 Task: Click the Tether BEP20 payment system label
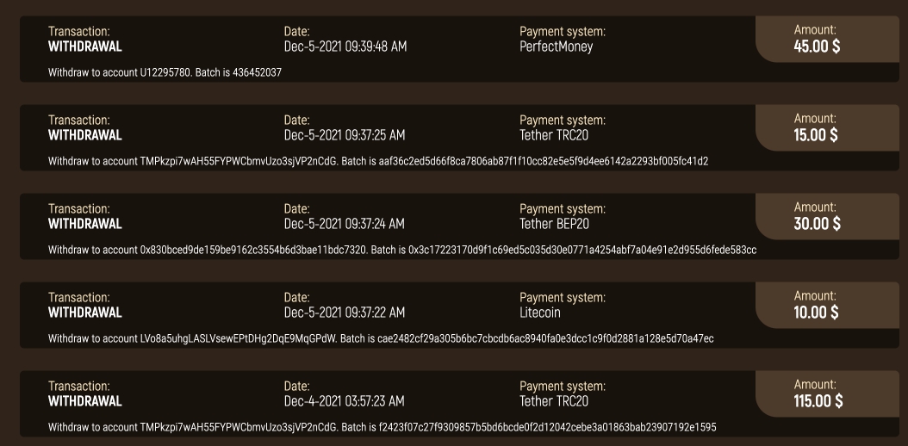[x=554, y=224]
